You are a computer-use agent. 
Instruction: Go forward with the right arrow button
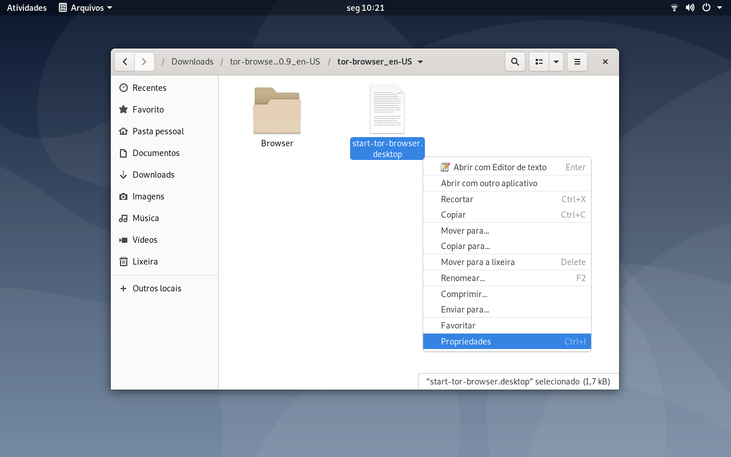tap(144, 62)
